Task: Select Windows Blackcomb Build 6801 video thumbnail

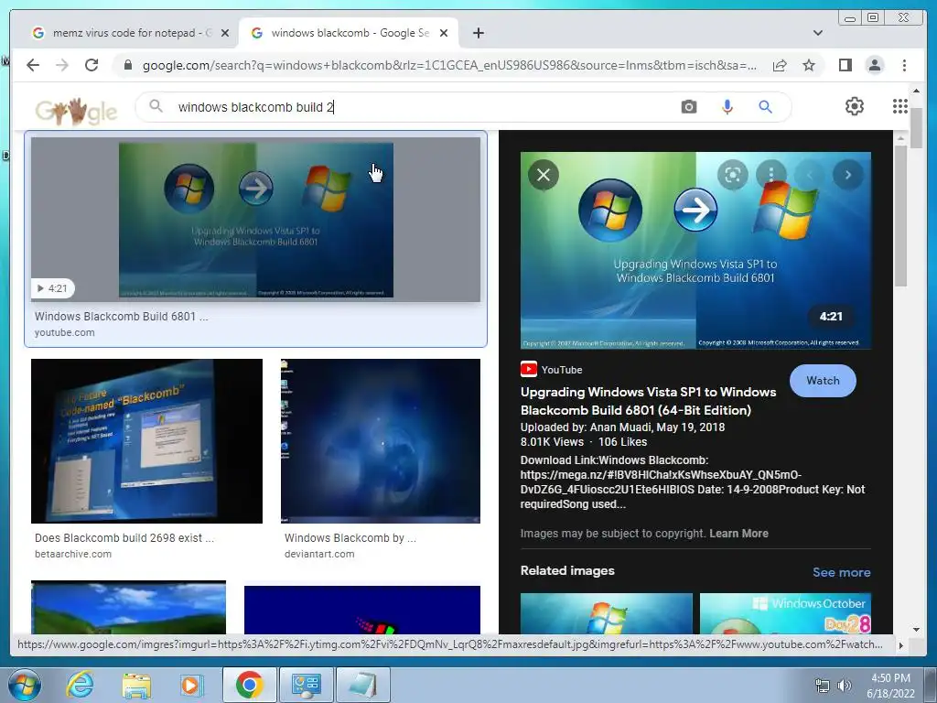Action: [256, 220]
